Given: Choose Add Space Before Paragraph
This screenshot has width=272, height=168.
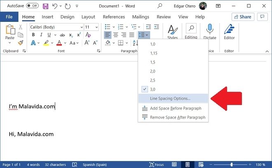Looking at the screenshot, I should (173, 108).
